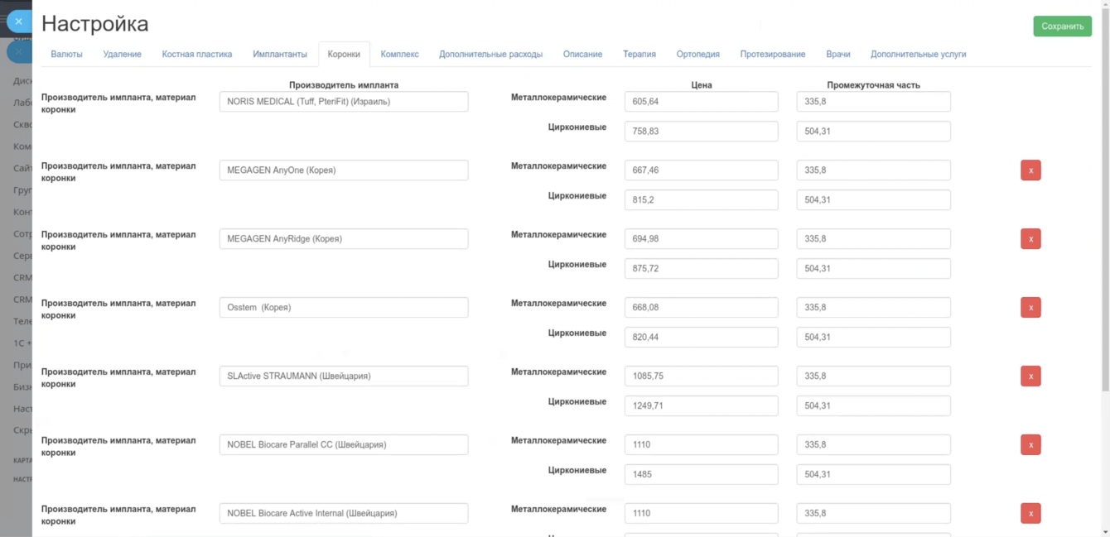Image resolution: width=1110 pixels, height=537 pixels.
Task: Click the green Сохранить button
Action: point(1062,26)
